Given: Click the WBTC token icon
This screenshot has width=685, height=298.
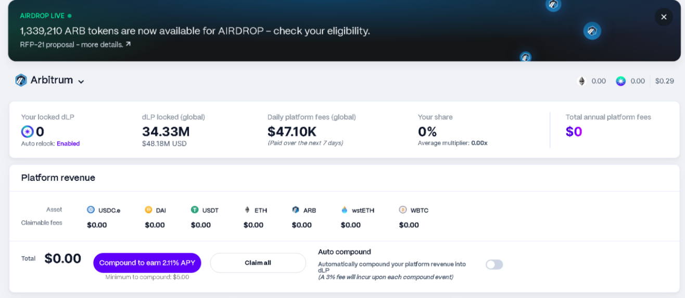Looking at the screenshot, I should [403, 210].
